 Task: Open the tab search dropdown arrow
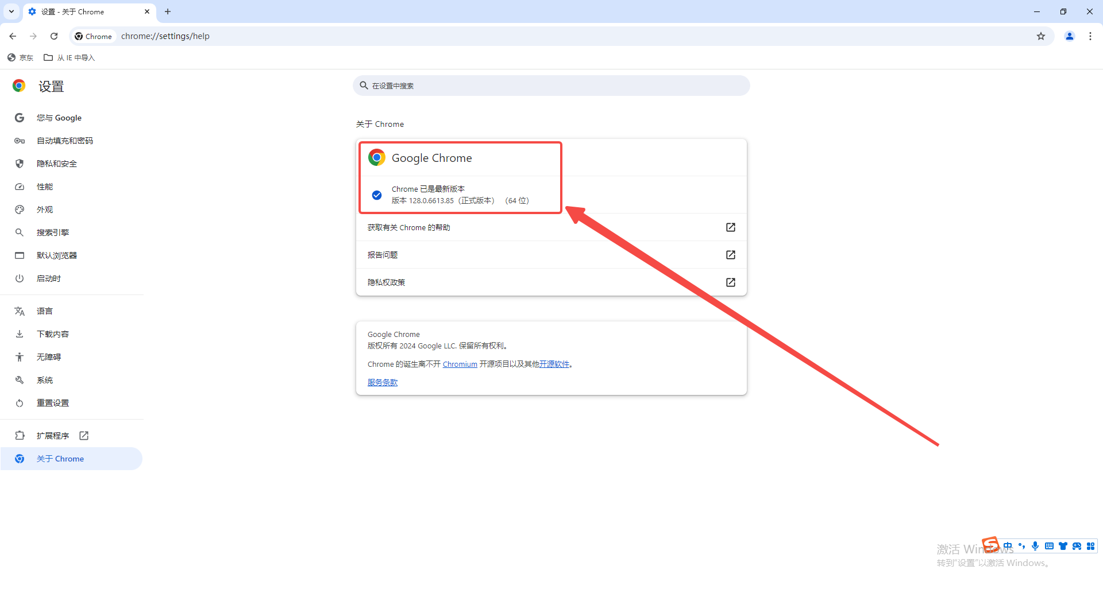point(11,11)
